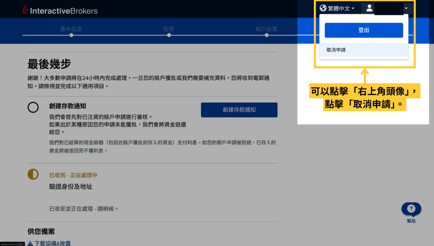Click the 監管 progress dot
The height and width of the screenshot is (246, 434).
tap(169, 35)
